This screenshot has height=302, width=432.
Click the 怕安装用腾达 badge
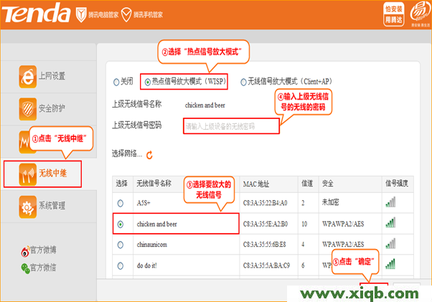393,14
